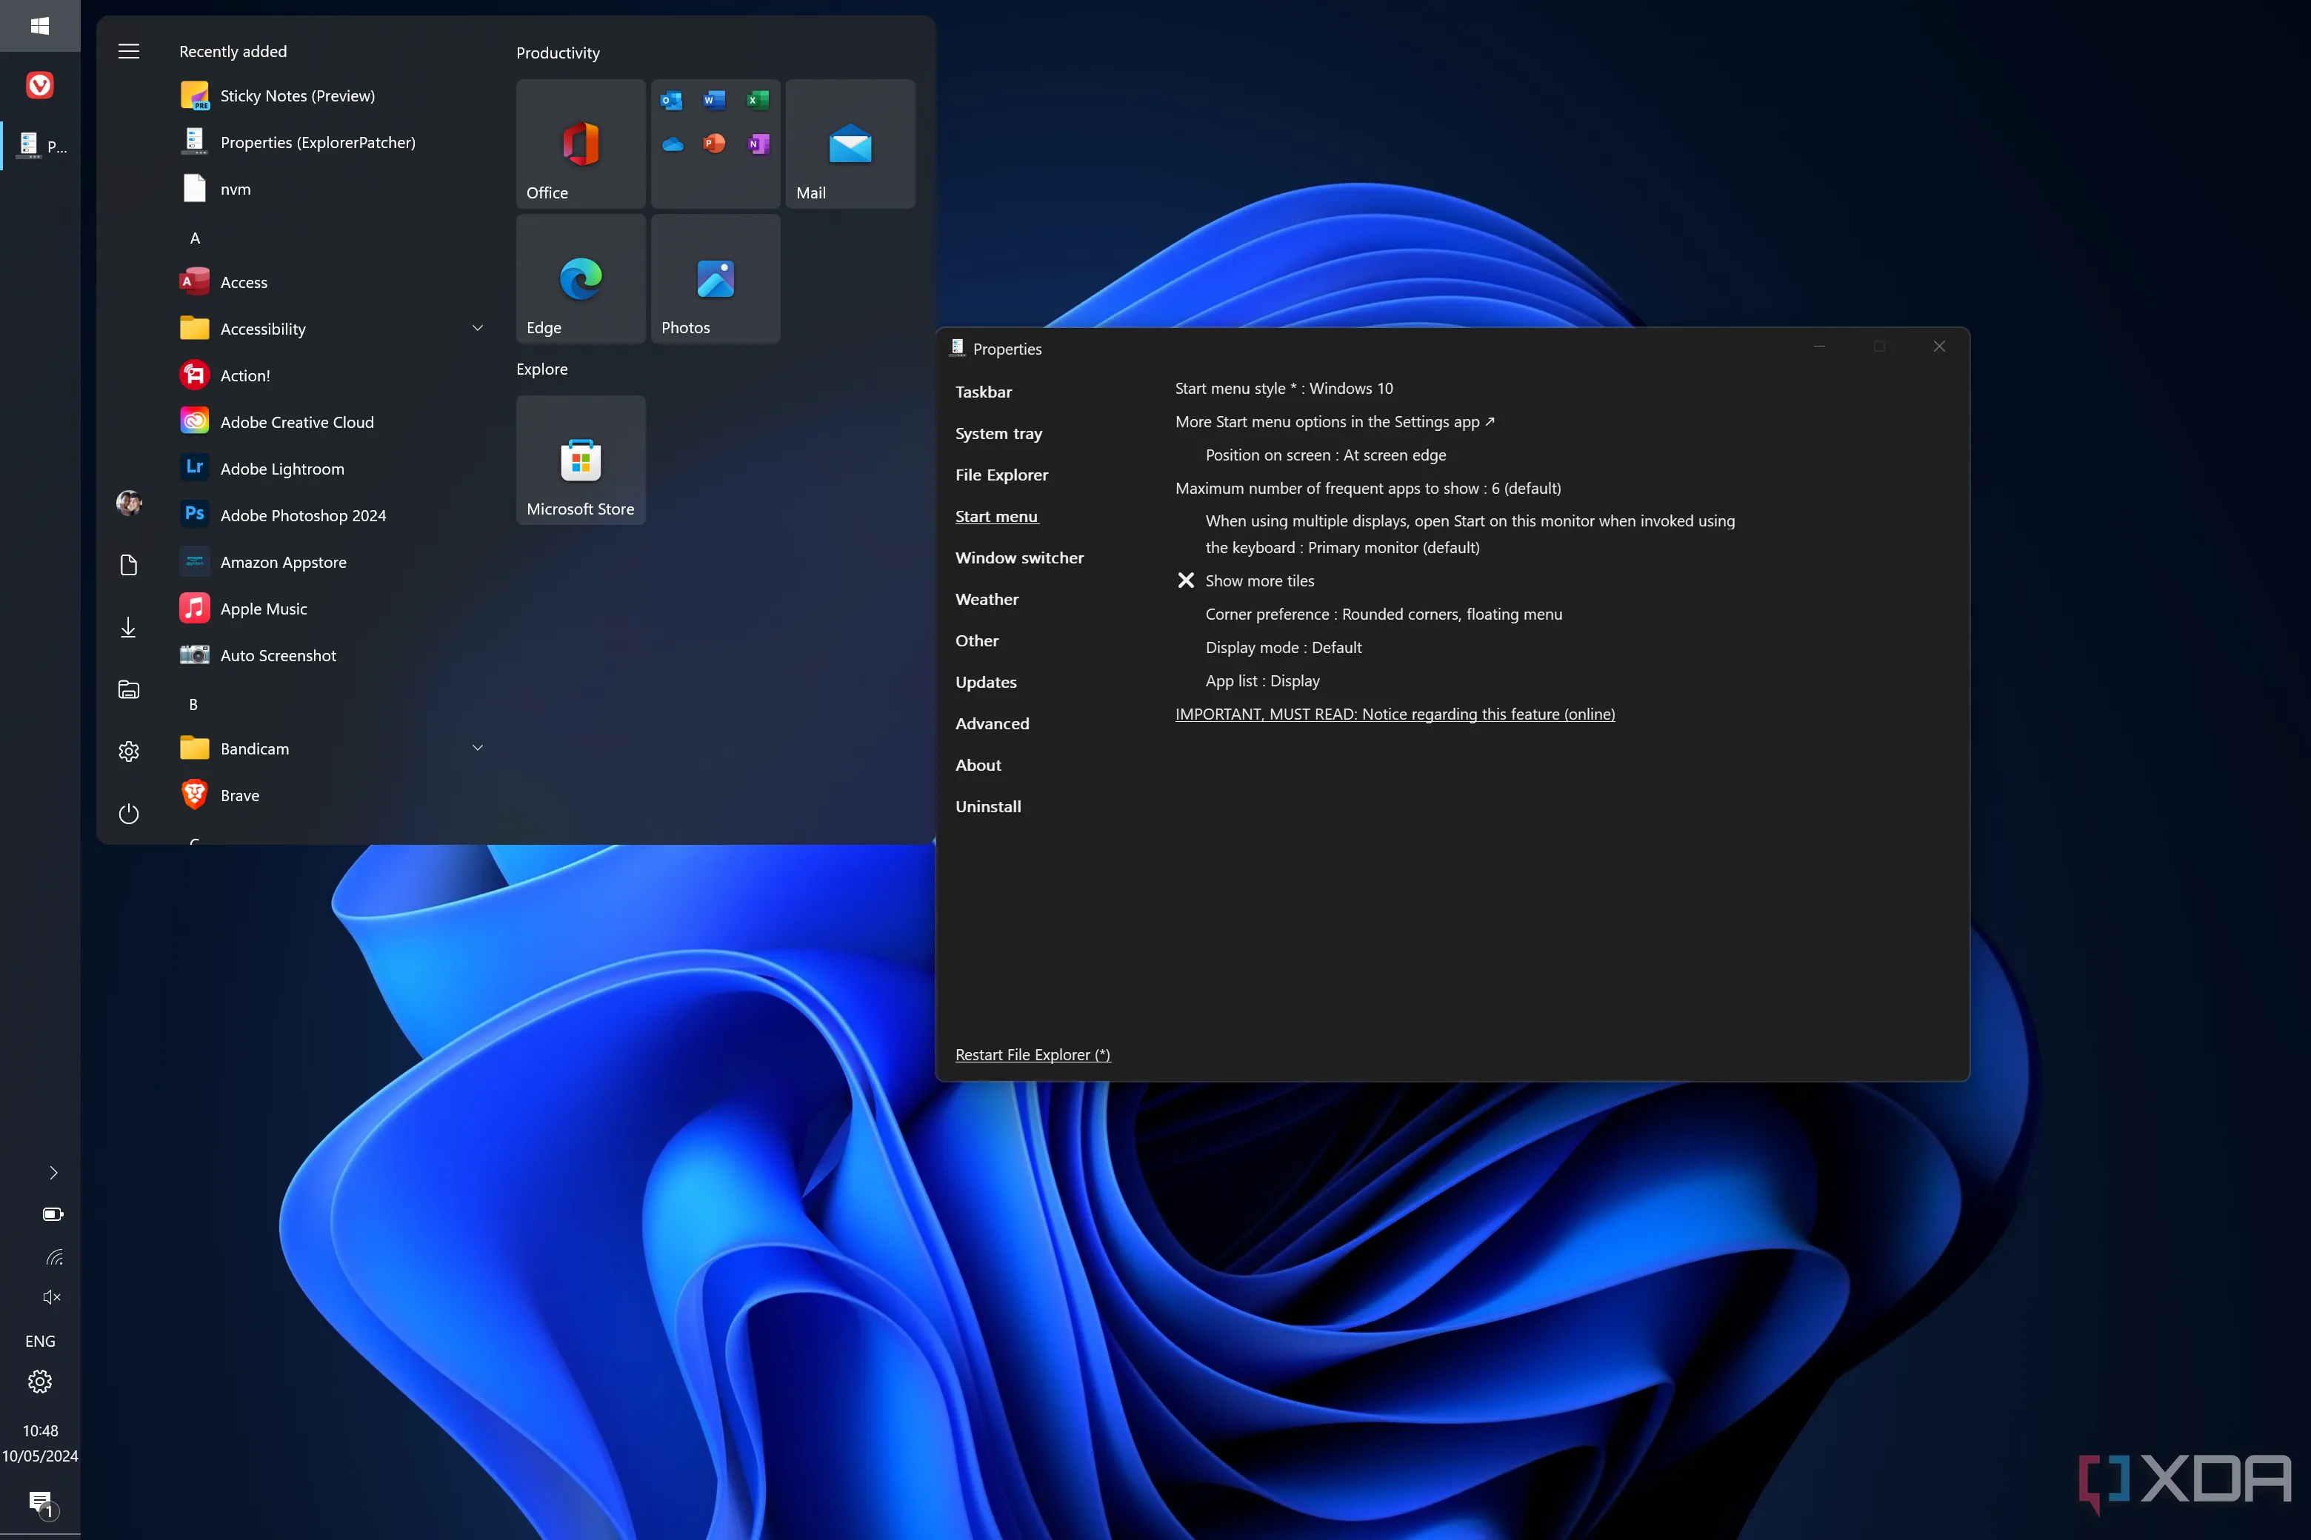Screen dimensions: 2311x1540
Task: Open the IMPORTANT, MUST READ notice link
Action: [1394, 714]
